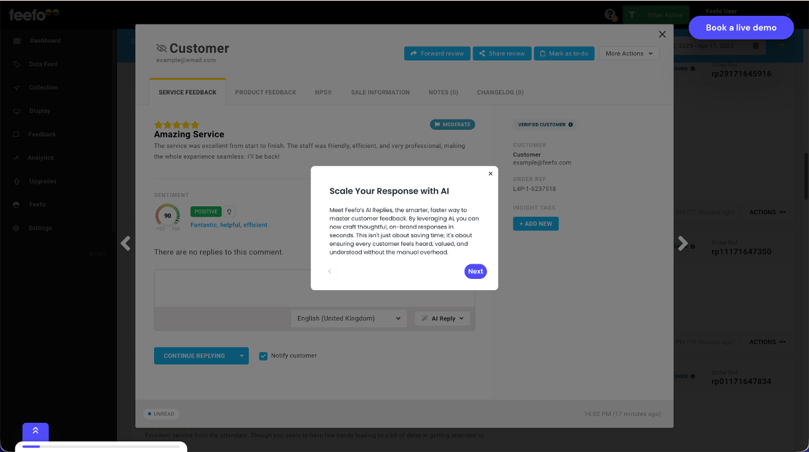Click the Share review button
809x452 pixels.
tap(502, 54)
